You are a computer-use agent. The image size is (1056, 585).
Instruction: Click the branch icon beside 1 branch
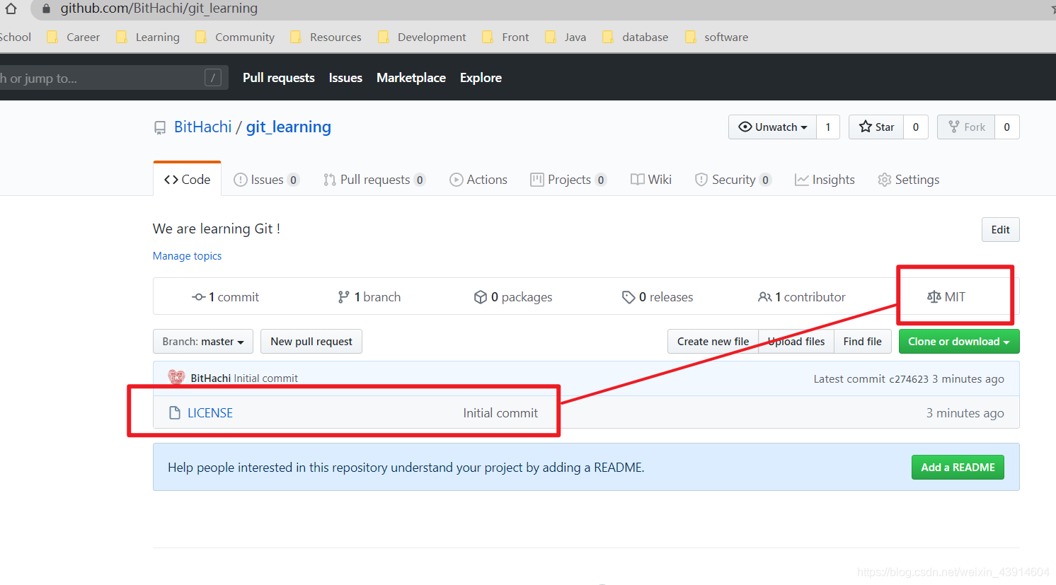point(343,297)
